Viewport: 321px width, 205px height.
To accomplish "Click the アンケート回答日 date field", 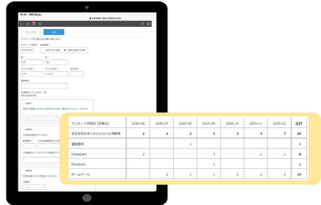I will tap(27, 50).
